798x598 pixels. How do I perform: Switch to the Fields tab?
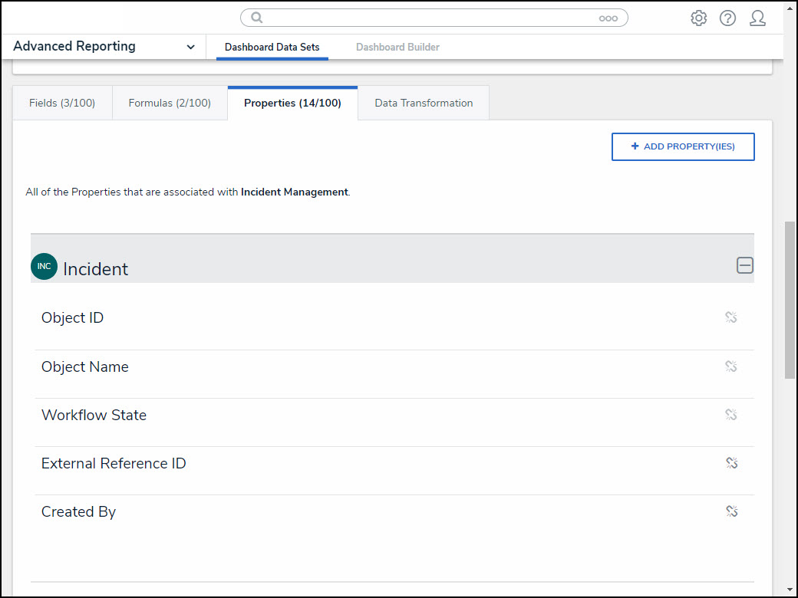pos(62,103)
